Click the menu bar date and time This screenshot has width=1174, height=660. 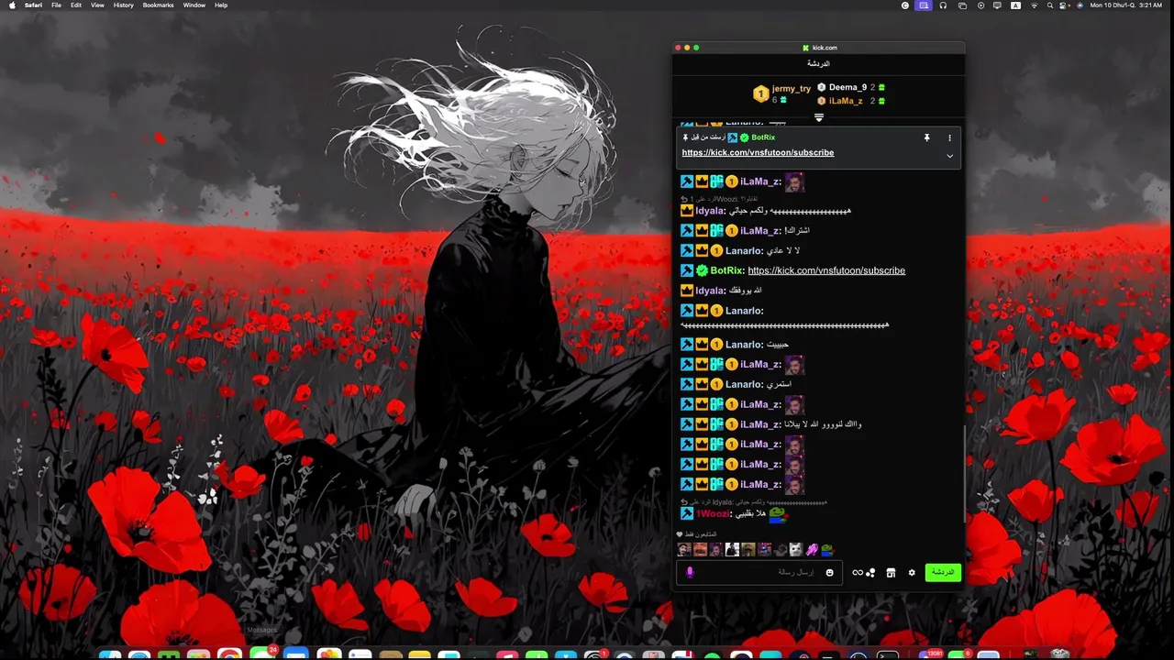1126,5
